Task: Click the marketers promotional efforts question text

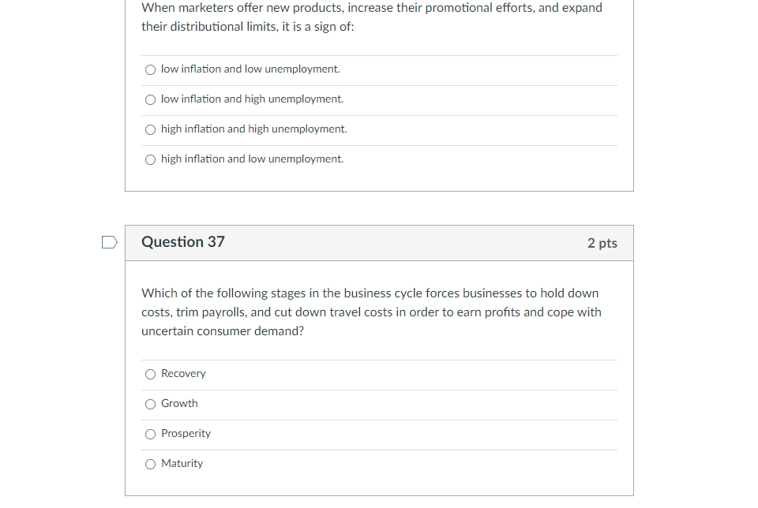Action: (371, 17)
